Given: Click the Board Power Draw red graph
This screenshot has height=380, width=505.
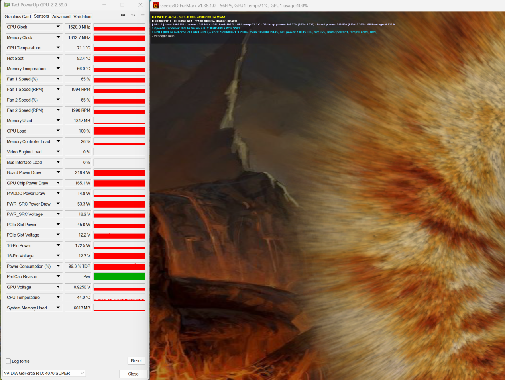Looking at the screenshot, I should (119, 172).
